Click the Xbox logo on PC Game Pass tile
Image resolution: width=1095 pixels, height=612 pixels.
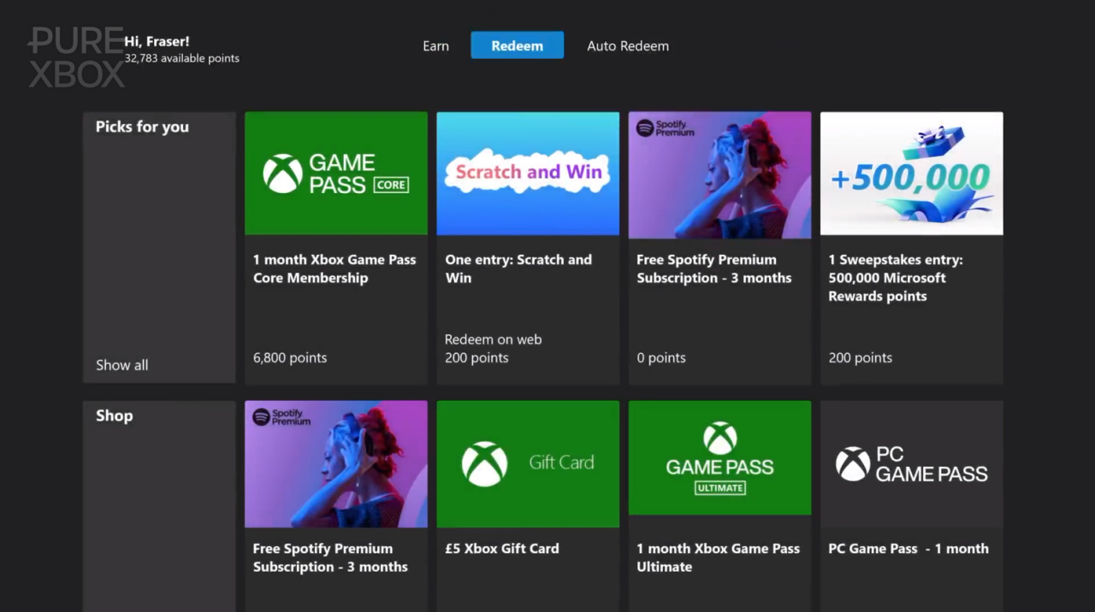(853, 464)
